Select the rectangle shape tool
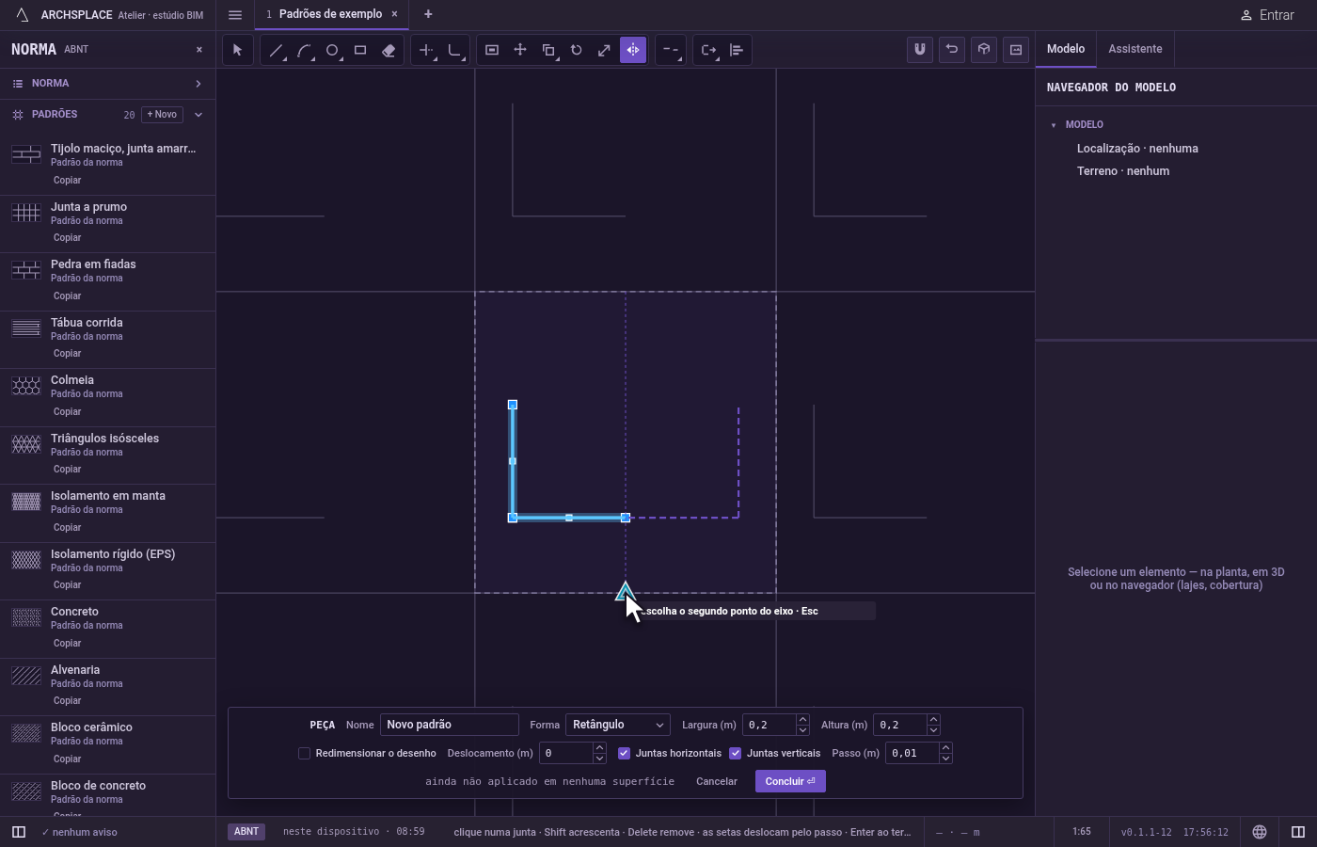1317x847 pixels. (360, 50)
